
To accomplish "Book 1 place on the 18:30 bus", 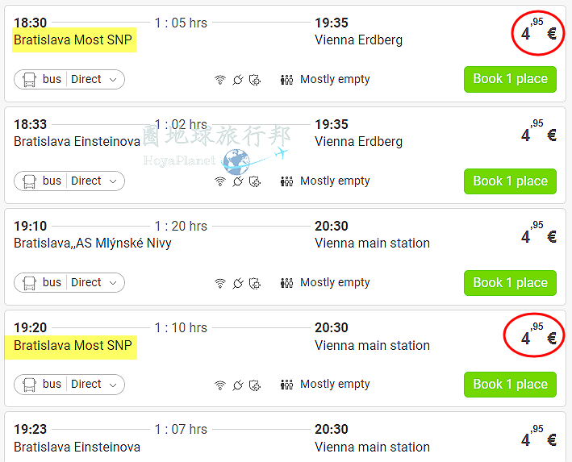I will (x=510, y=79).
